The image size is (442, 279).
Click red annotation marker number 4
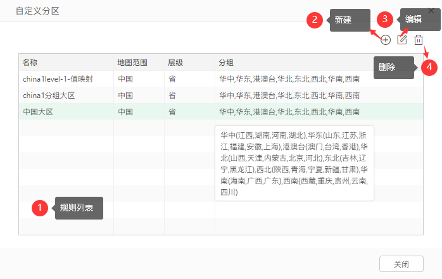coord(429,68)
